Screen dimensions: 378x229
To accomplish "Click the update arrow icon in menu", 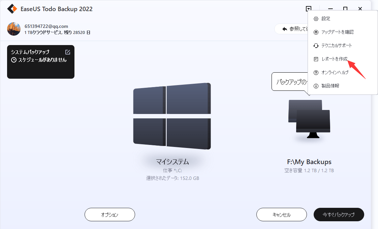I will coord(316,32).
